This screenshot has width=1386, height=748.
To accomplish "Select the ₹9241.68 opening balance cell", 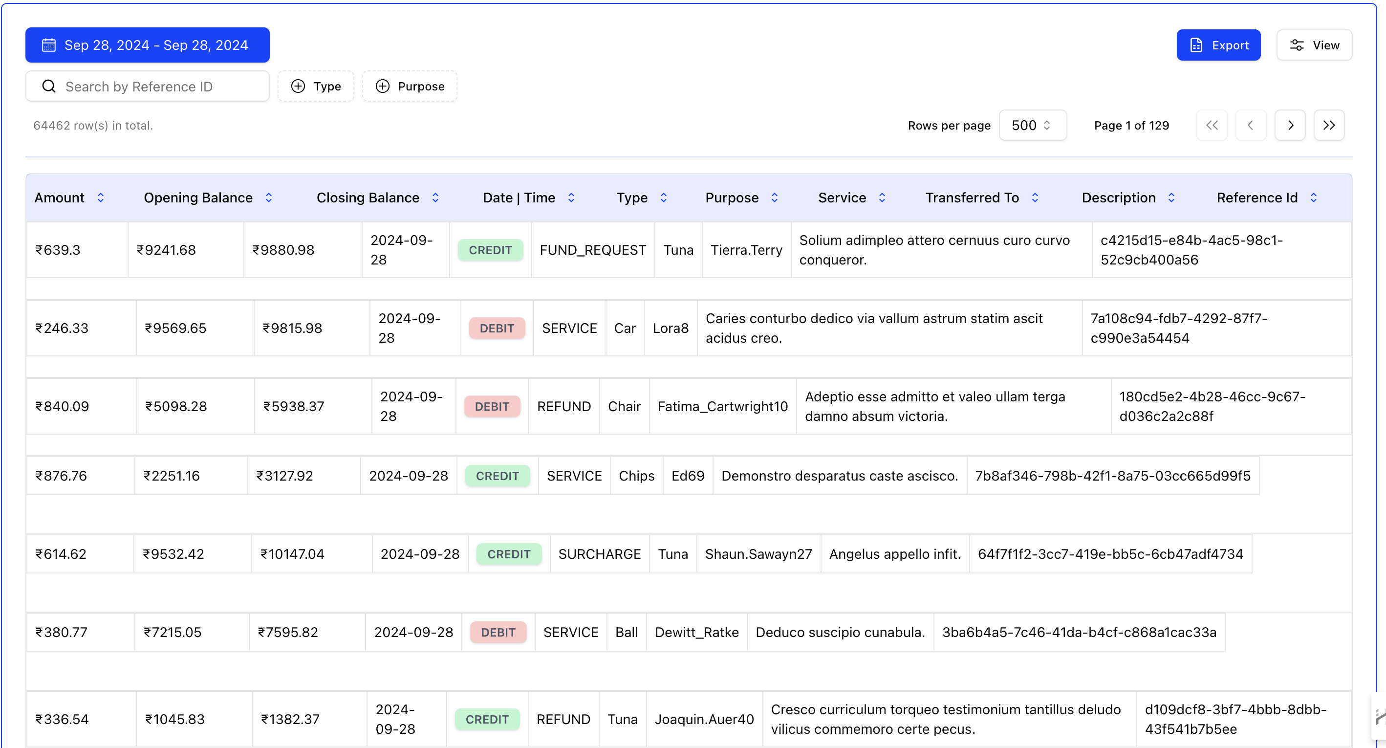I will point(186,250).
